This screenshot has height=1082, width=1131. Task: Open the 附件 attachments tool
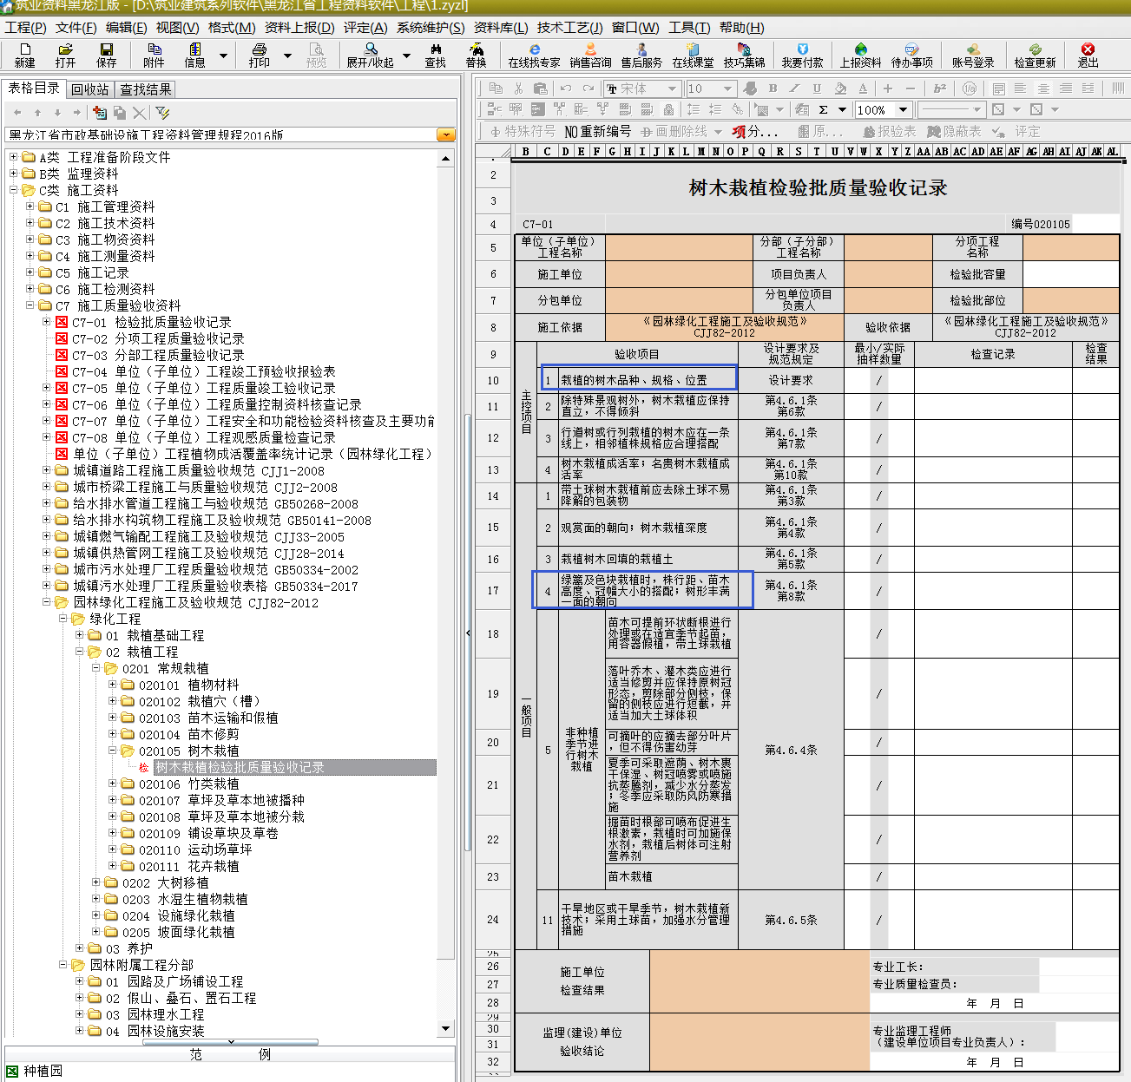point(154,56)
